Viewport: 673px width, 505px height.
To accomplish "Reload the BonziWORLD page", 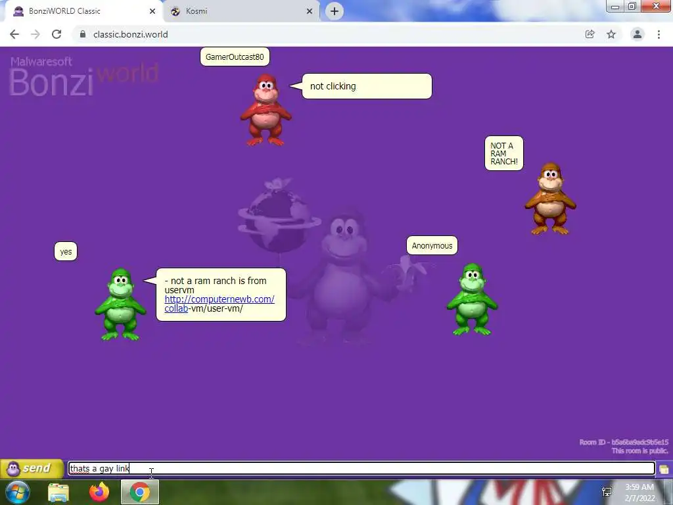I will tap(57, 34).
